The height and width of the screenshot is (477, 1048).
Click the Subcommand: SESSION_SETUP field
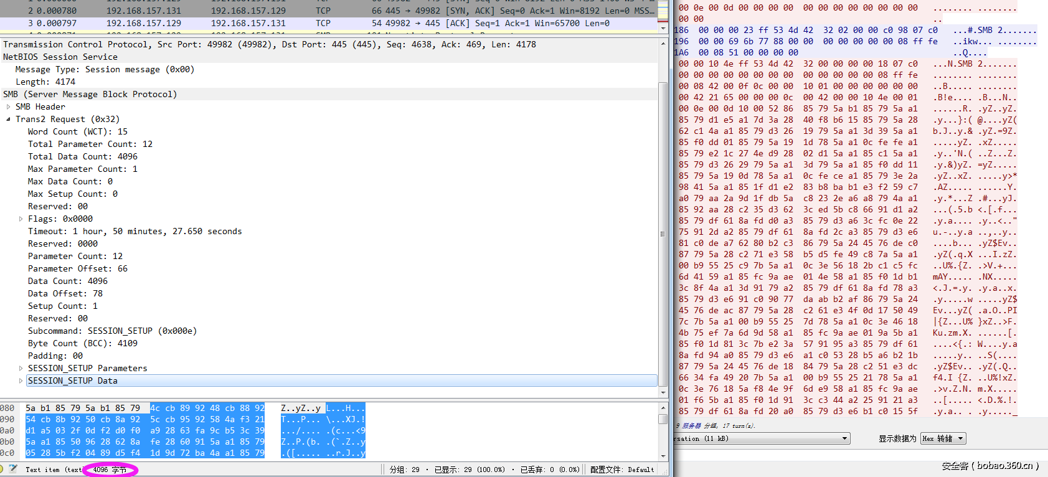click(112, 331)
